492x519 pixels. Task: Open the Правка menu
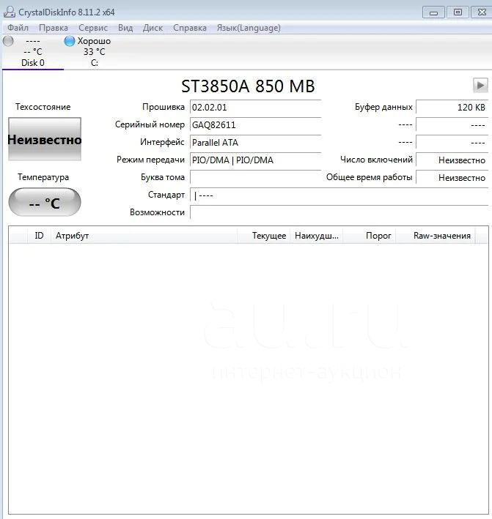point(54,28)
